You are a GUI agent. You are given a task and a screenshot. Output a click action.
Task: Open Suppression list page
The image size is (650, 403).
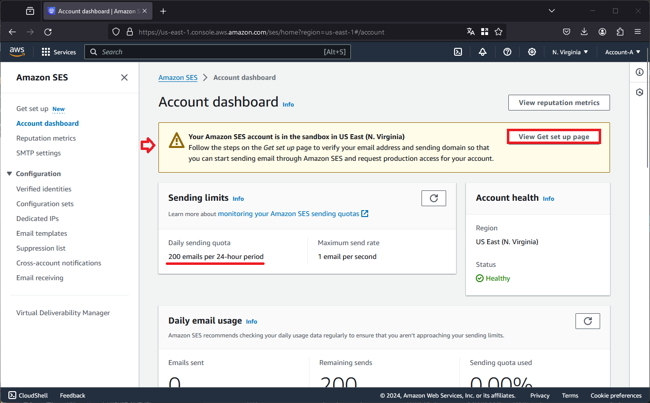point(41,248)
